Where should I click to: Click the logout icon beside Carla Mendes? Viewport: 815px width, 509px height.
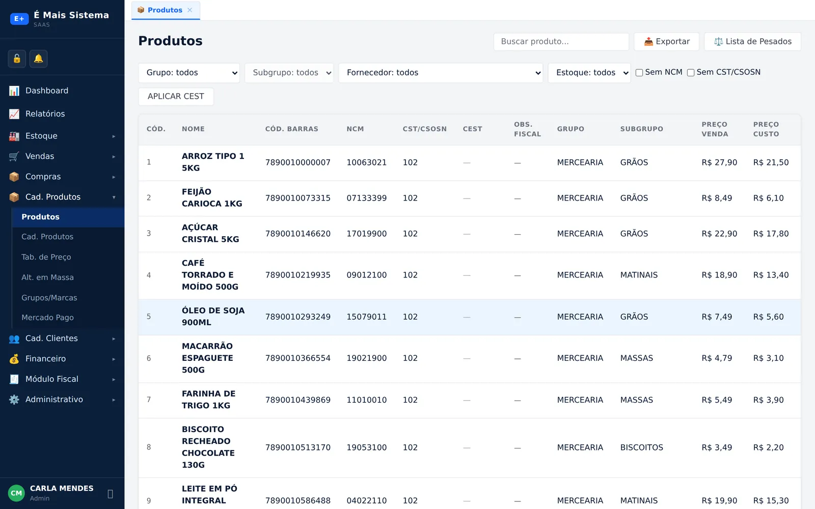111,493
